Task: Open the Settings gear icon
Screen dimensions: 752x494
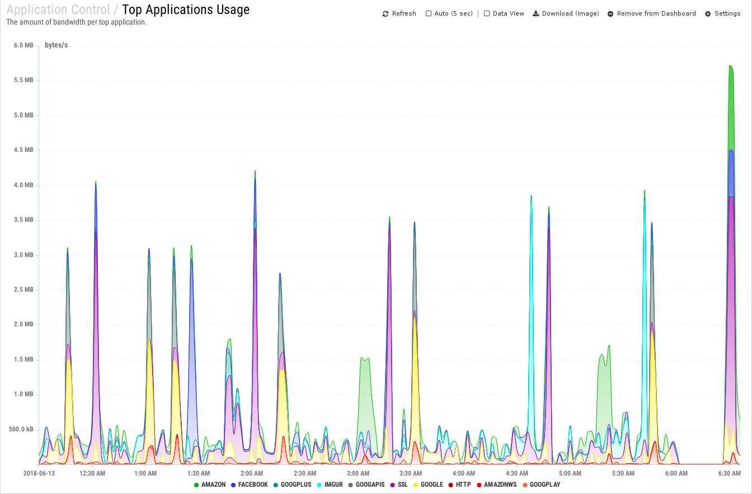Action: point(708,14)
